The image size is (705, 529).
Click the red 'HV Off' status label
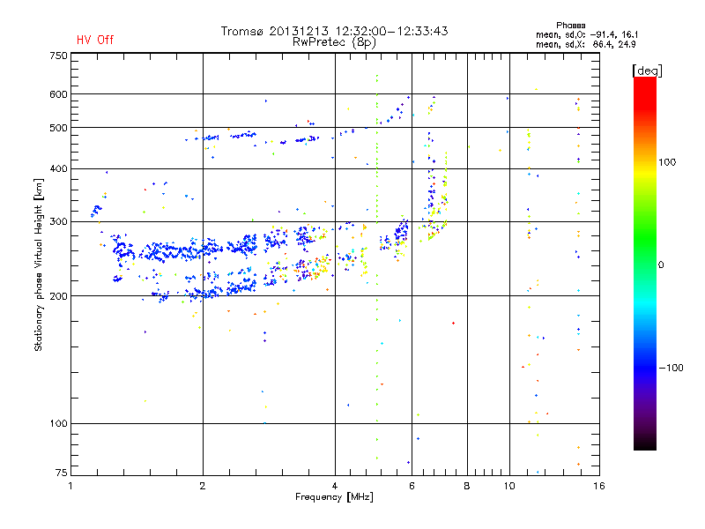point(95,40)
